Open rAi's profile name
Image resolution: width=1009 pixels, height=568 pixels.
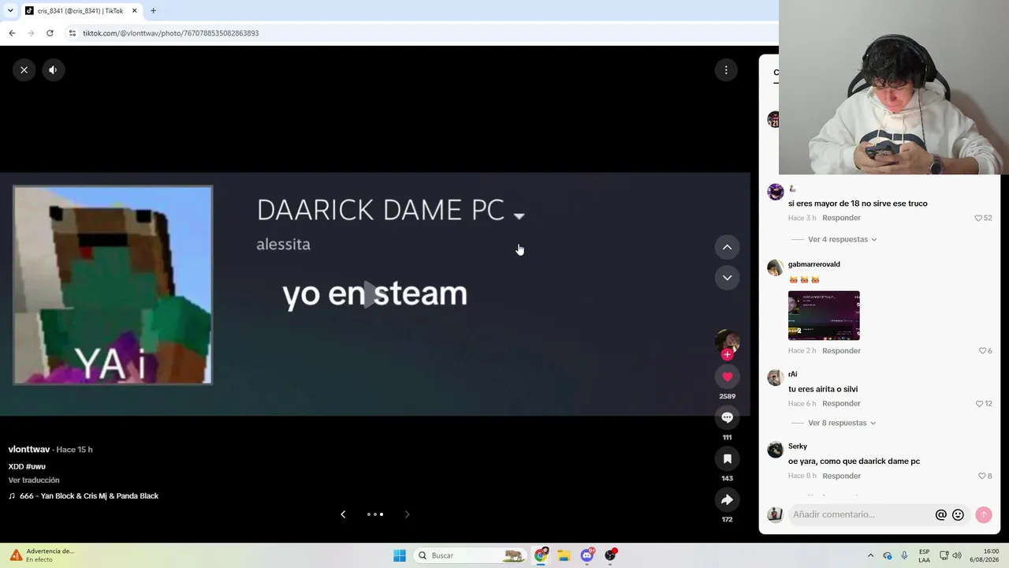[x=792, y=374]
